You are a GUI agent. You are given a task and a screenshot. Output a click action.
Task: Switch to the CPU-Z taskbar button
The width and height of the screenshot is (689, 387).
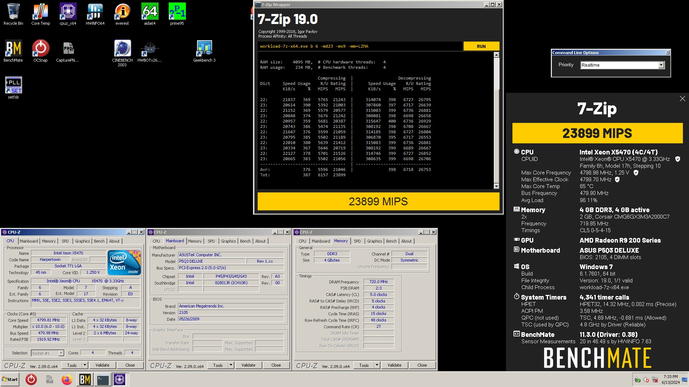point(119,379)
